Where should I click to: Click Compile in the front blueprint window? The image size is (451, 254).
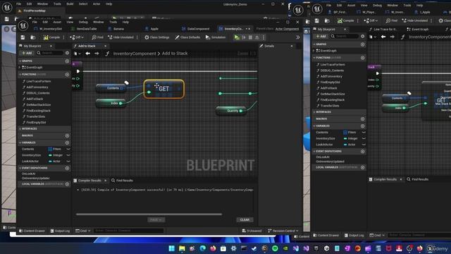pyautogui.click(x=51, y=37)
